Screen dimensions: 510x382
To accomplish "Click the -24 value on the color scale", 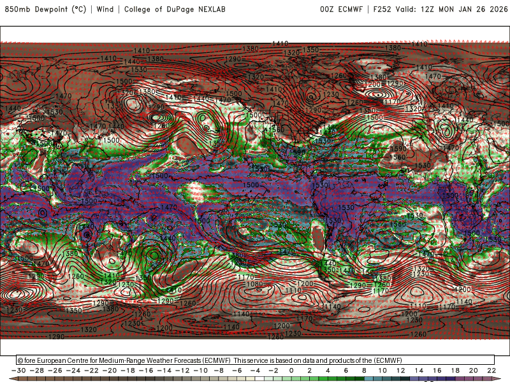I will click(x=73, y=371).
